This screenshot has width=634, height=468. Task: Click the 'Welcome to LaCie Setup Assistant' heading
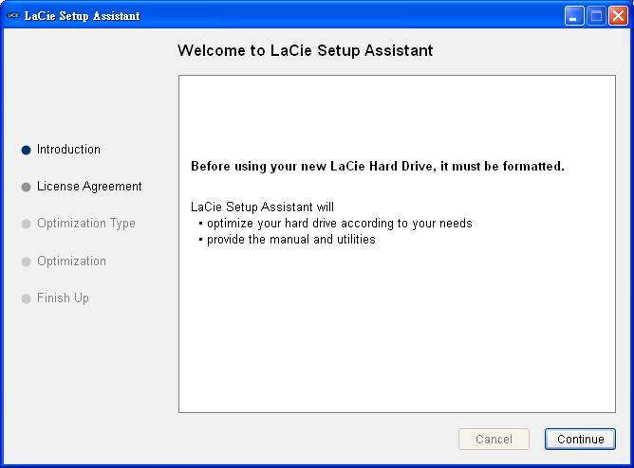coord(305,51)
